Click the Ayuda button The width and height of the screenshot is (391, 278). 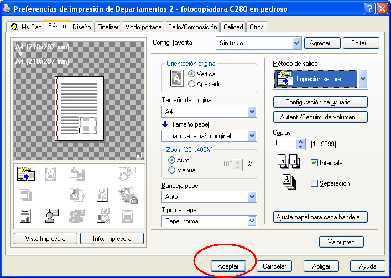368,266
